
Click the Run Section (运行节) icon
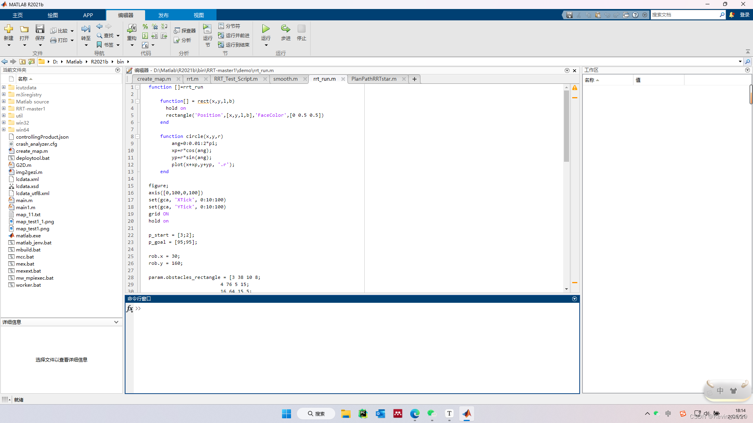point(207,29)
